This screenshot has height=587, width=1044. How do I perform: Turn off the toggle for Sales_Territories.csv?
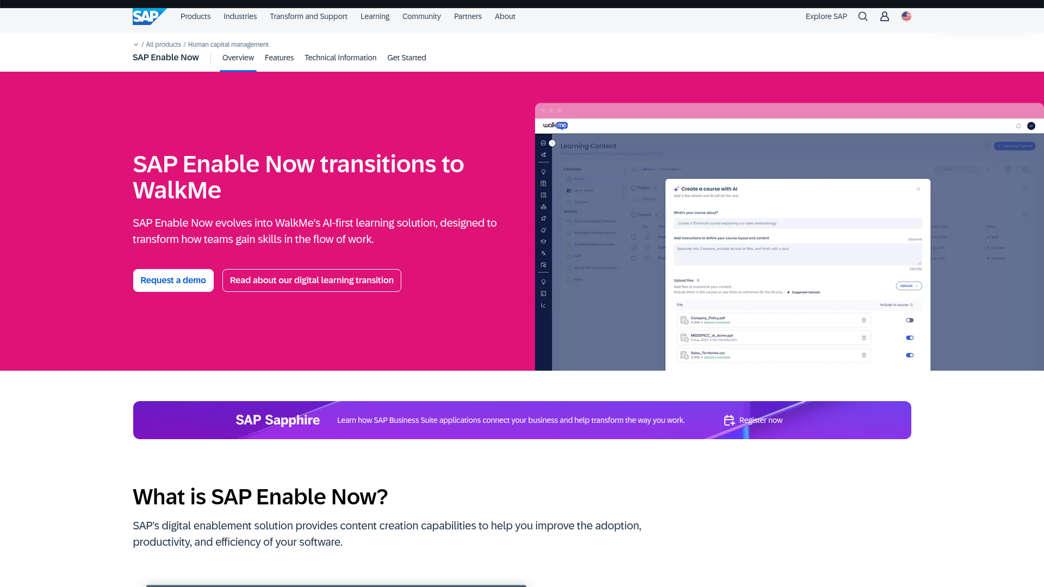(910, 355)
